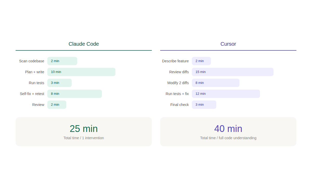This screenshot has width=312, height=187.
Task: Click the Cursor heading
Action: 228,44
